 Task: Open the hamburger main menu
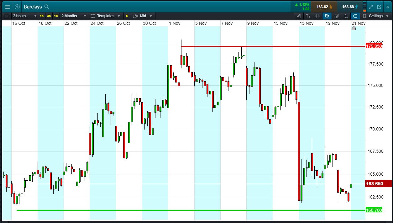8,7
